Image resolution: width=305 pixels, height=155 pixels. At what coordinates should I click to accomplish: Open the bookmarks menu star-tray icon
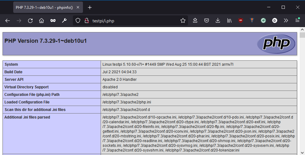point(195,20)
